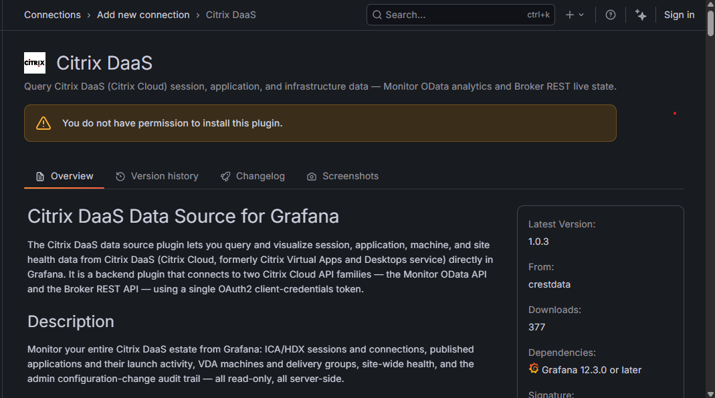Click the Citrix DaaS page title
Image resolution: width=715 pixels, height=398 pixels.
(104, 63)
